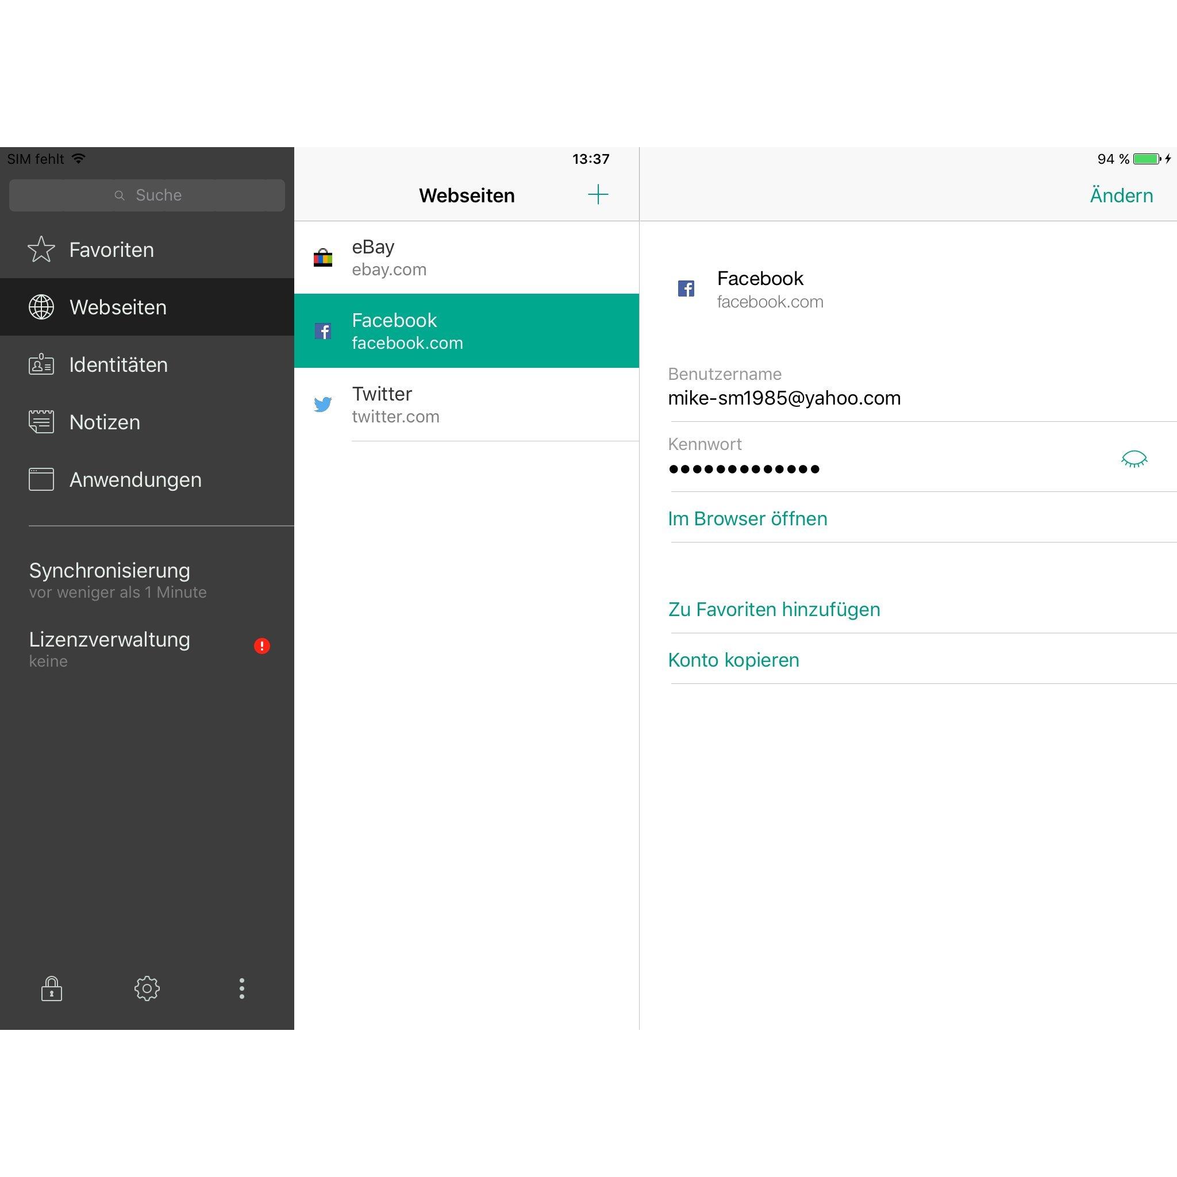The width and height of the screenshot is (1177, 1177).
Task: Click the battery indicator in status bar
Action: [1147, 159]
